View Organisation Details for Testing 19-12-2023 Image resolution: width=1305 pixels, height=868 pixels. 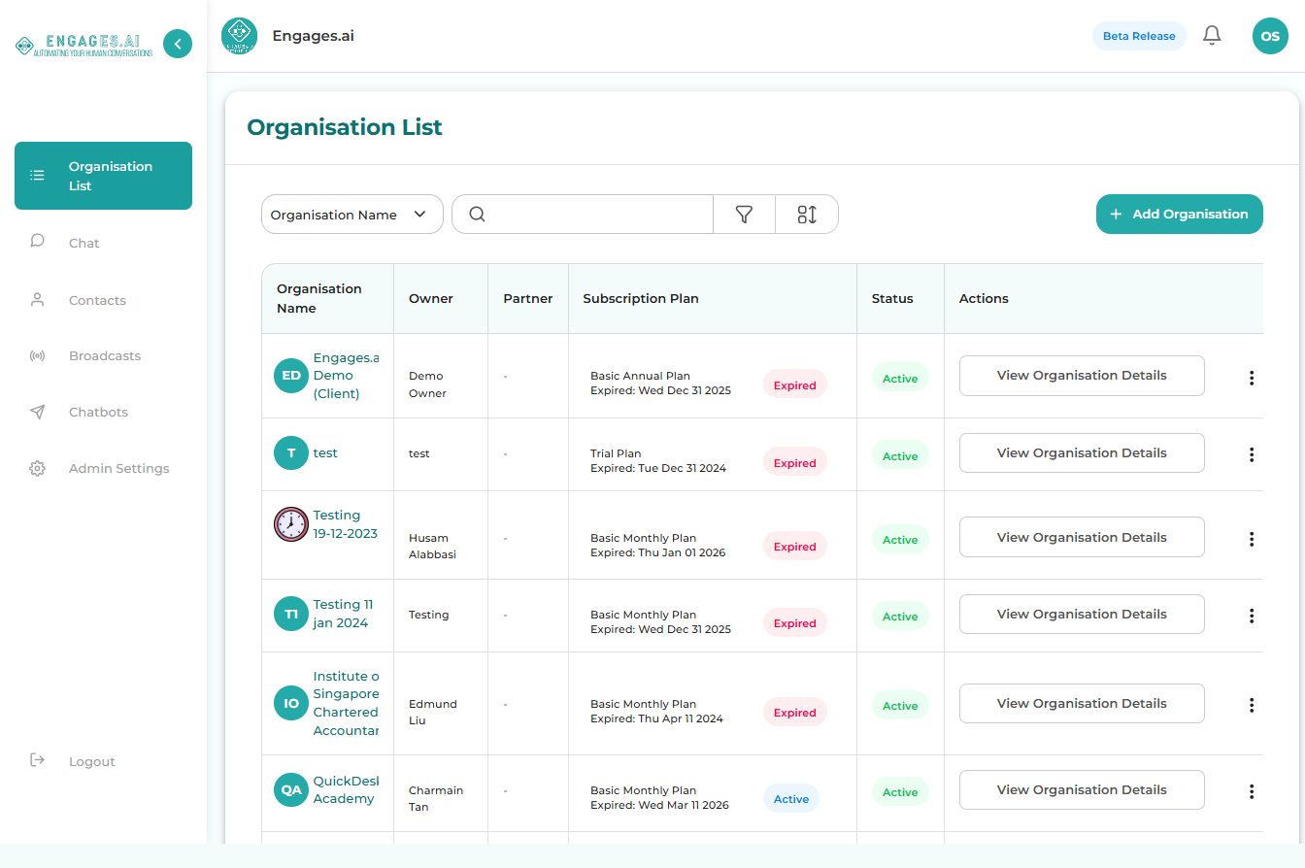pyautogui.click(x=1082, y=537)
